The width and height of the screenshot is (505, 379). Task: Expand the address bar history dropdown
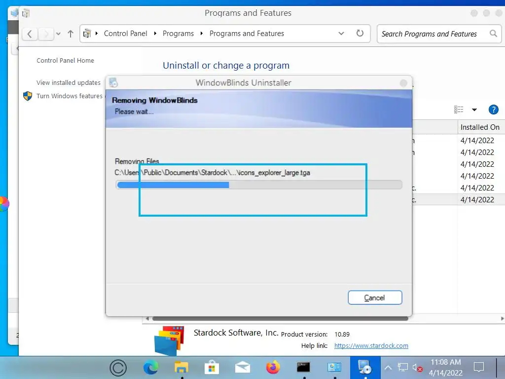coord(341,34)
